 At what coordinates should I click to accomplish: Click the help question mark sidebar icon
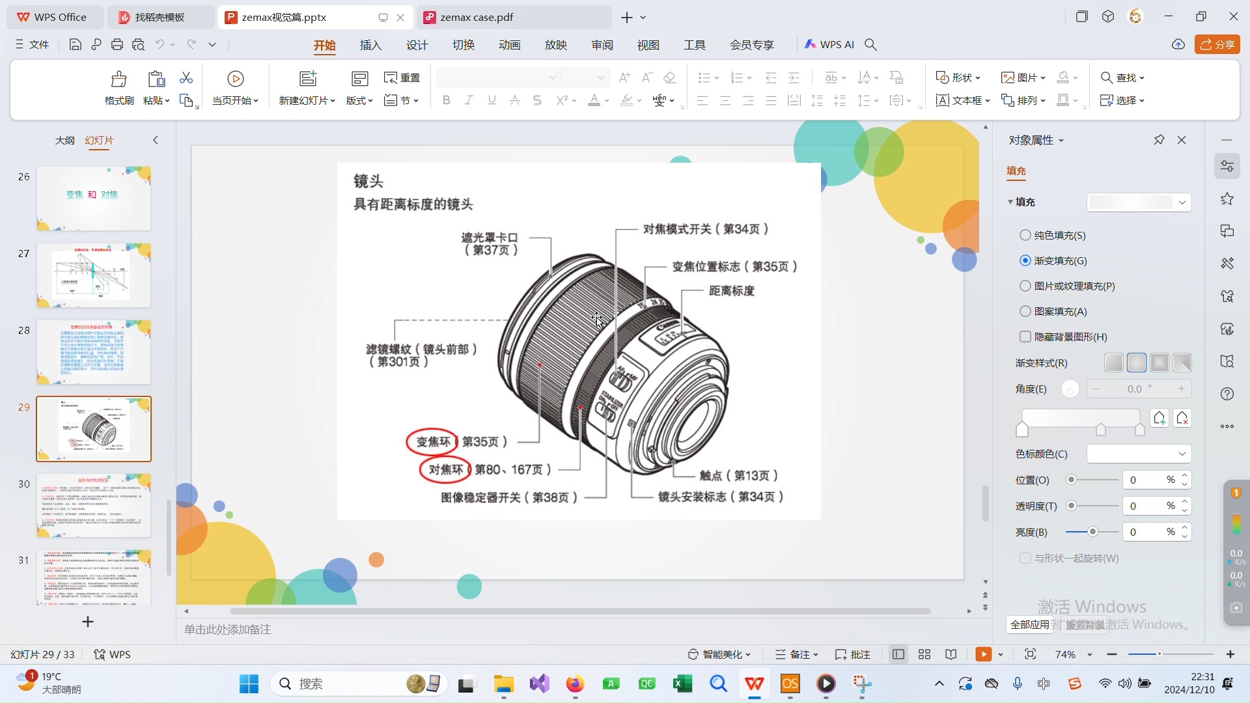click(x=1227, y=394)
